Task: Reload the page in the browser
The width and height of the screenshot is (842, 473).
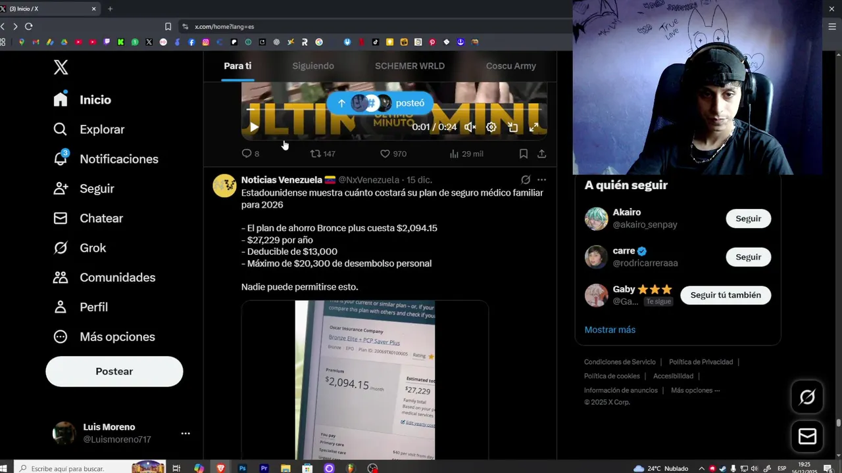Action: 28,26
